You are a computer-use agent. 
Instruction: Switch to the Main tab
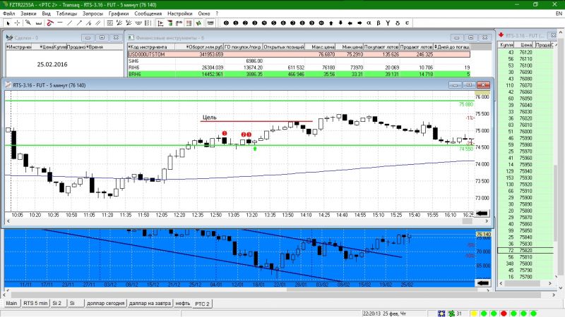11,303
